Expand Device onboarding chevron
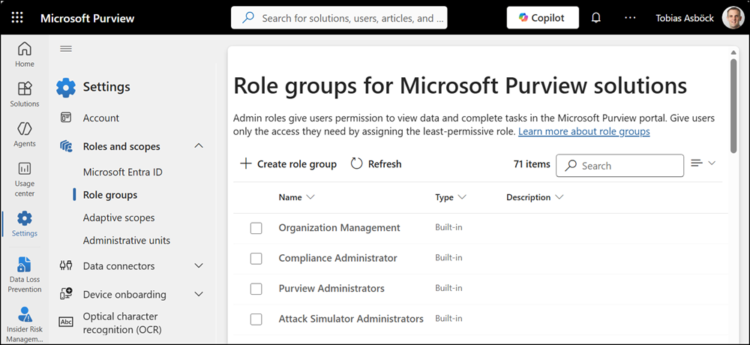This screenshot has height=345, width=750. (199, 294)
